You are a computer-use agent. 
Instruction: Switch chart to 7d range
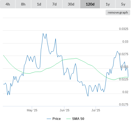[x=54, y=4]
